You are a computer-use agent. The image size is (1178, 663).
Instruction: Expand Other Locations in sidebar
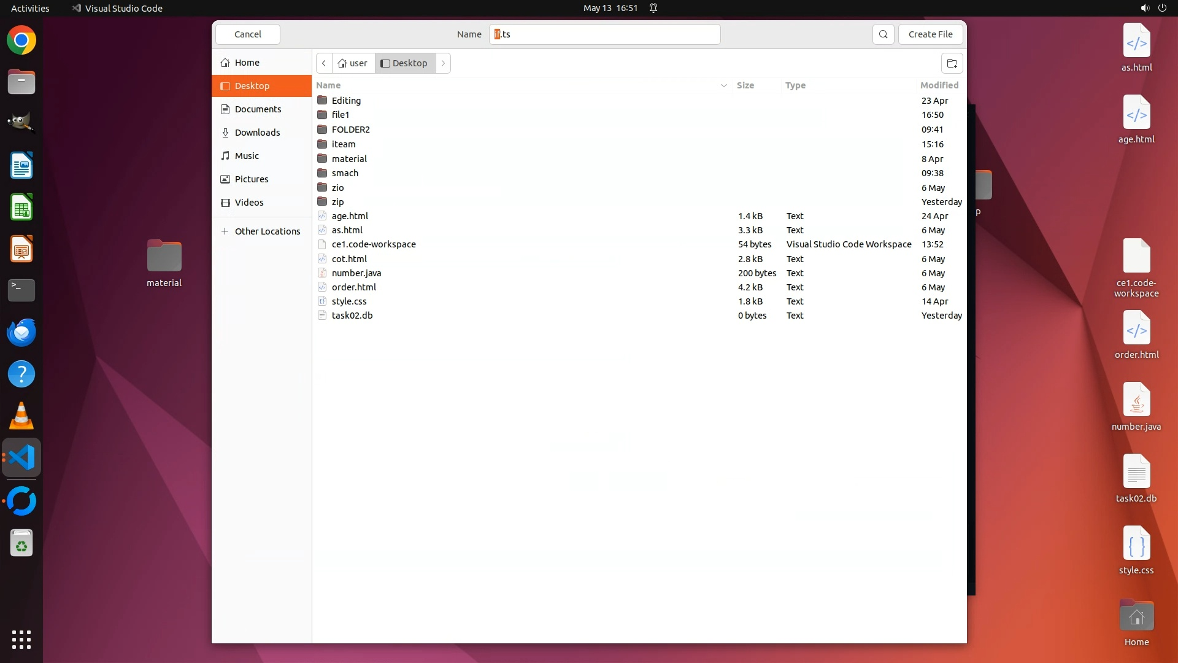point(267,231)
